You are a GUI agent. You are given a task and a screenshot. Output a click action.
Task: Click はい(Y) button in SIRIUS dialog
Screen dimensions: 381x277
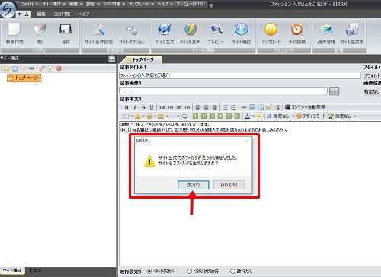pyautogui.click(x=194, y=185)
